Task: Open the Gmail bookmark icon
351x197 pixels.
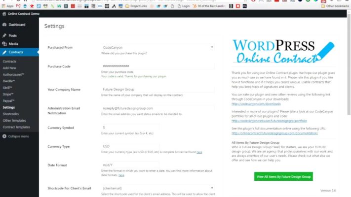Action: (x=18, y=6)
